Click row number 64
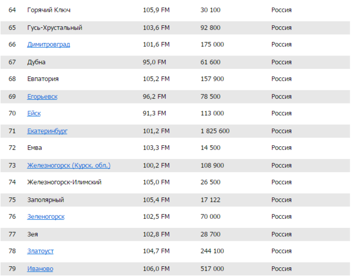Screen dimensions: 352x278 (12, 10)
